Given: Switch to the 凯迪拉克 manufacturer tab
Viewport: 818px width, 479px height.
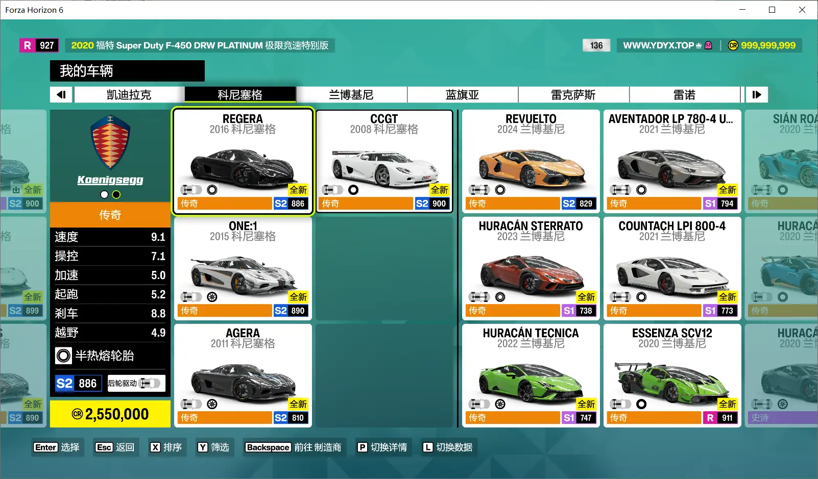Looking at the screenshot, I should (129, 95).
